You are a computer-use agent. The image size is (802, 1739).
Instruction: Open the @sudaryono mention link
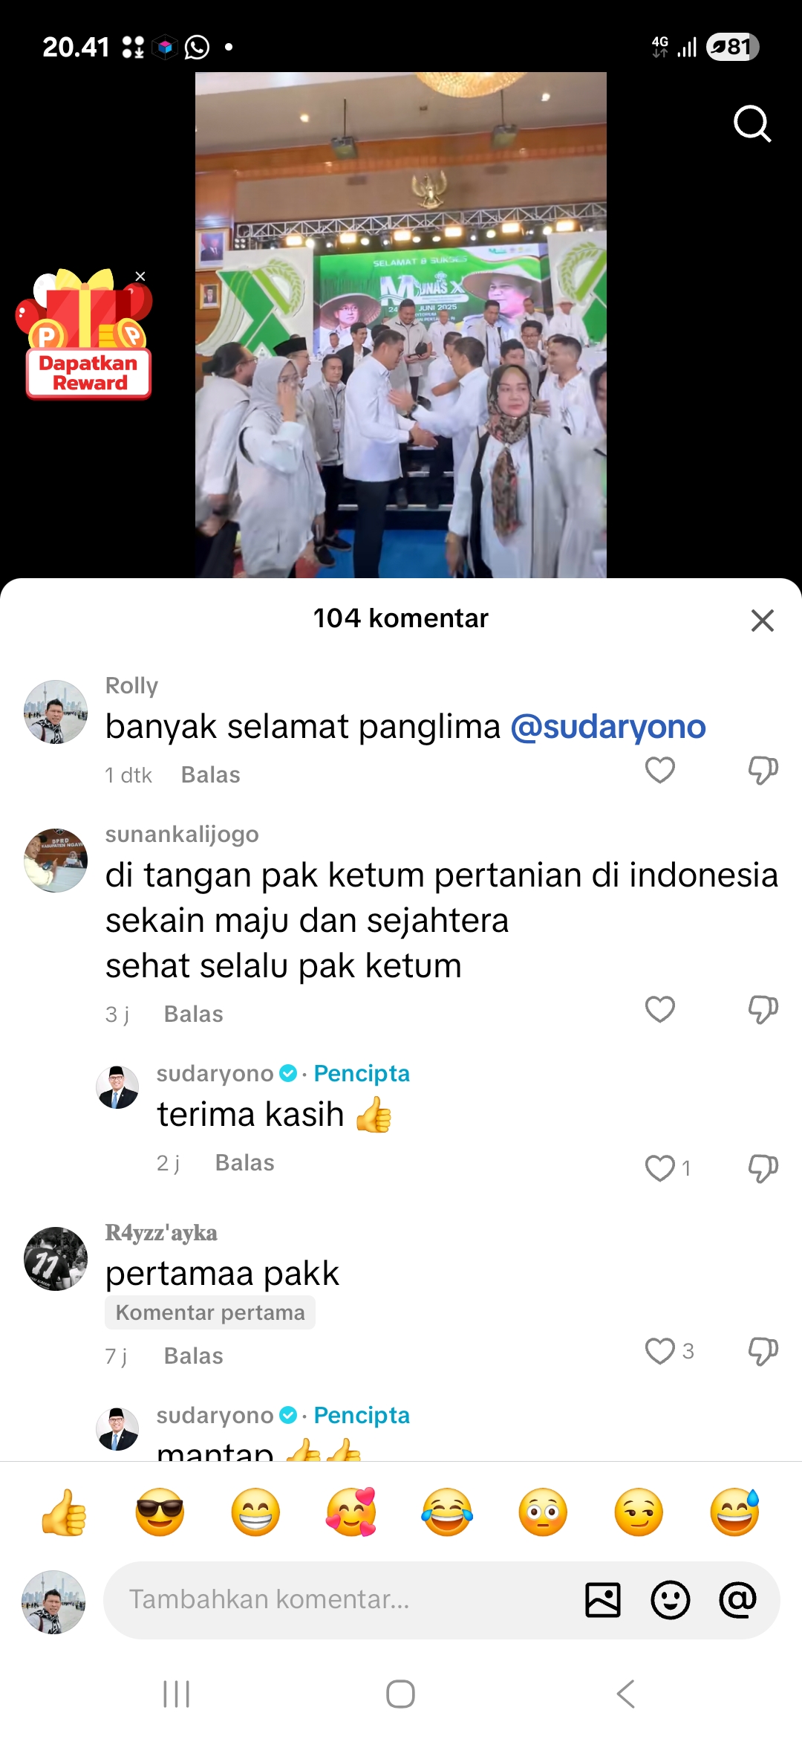(607, 727)
